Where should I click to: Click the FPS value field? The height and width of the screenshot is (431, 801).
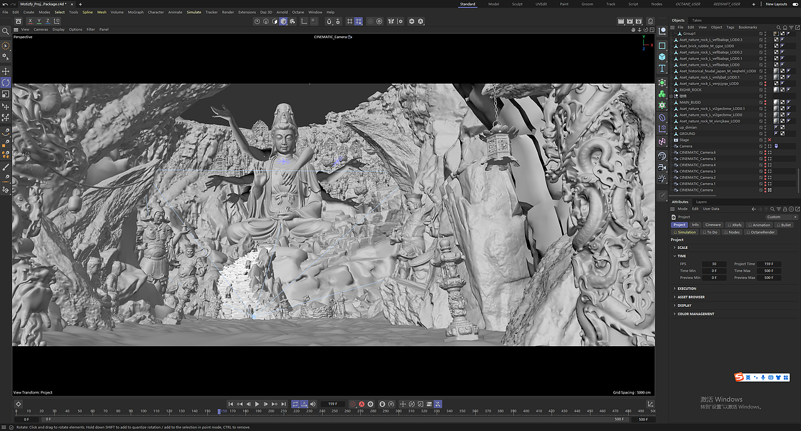pos(714,264)
